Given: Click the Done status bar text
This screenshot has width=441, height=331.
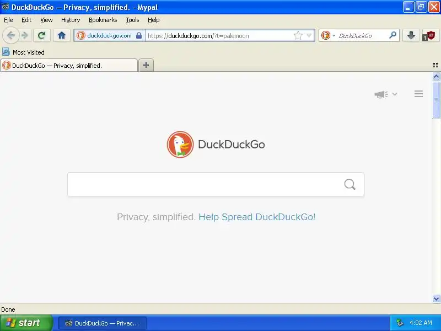Looking at the screenshot, I should [x=8, y=309].
